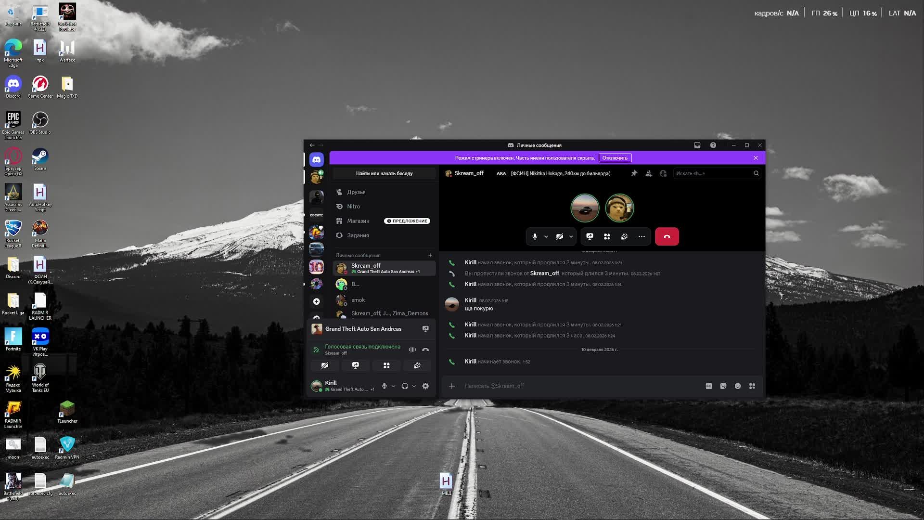This screenshot has width=924, height=520.
Task: Open microphone device dropdown in call controls
Action: point(546,236)
